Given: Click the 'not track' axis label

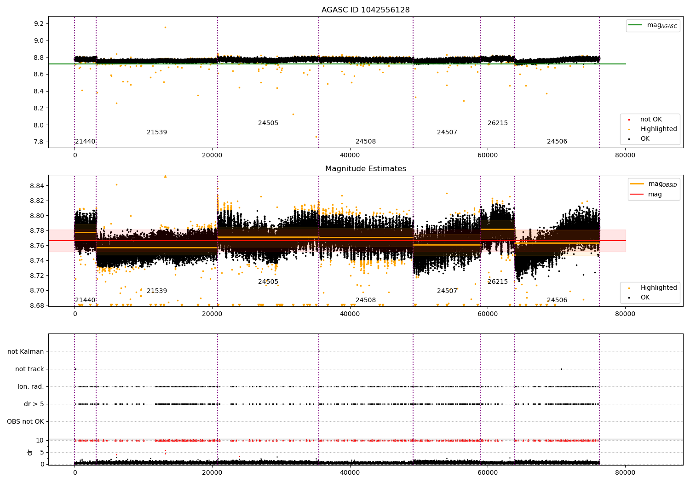Looking at the screenshot, I should tap(29, 369).
